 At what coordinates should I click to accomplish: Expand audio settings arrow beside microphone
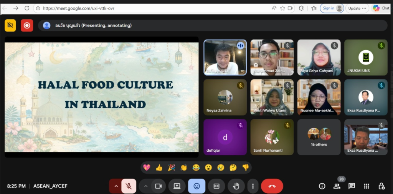click(x=116, y=186)
